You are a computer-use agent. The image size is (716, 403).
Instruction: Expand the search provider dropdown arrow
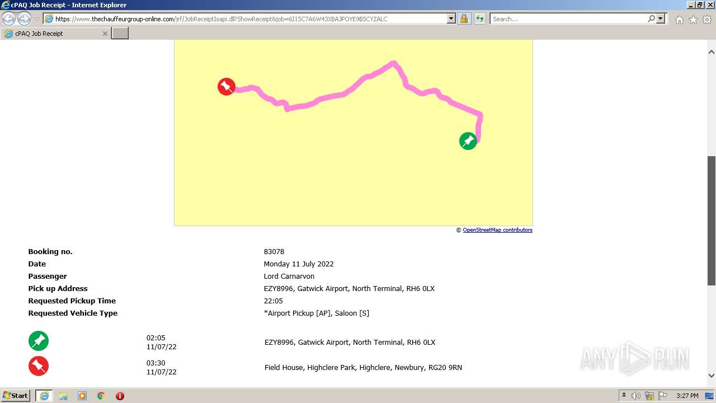[x=661, y=18]
